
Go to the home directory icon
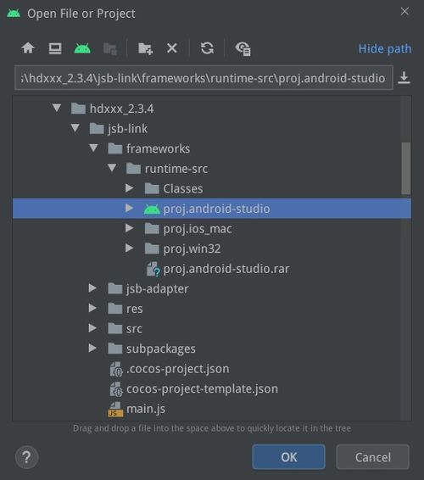(28, 48)
